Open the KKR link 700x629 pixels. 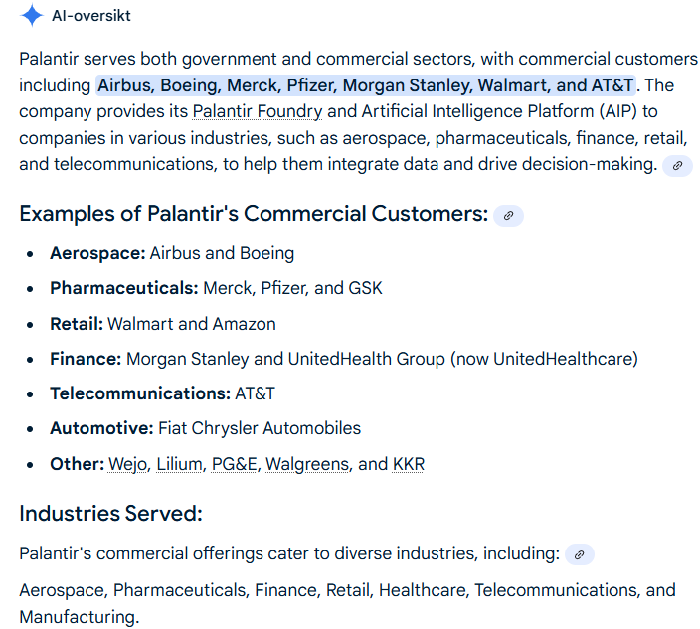point(409,464)
